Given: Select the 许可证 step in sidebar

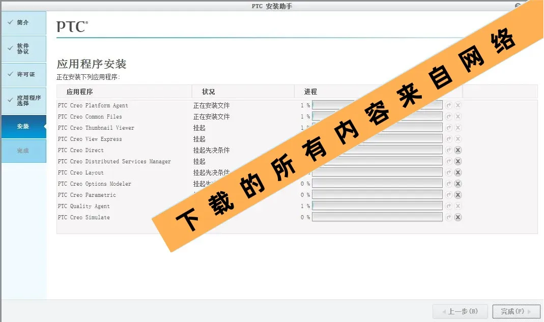Looking at the screenshot, I should click(x=24, y=75).
